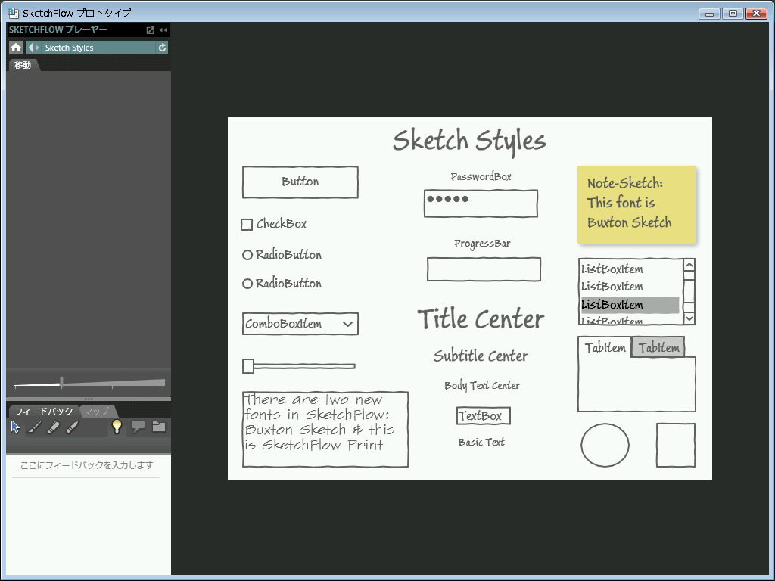Click the PasswordBox field
This screenshot has width=775, height=581.
481,204
